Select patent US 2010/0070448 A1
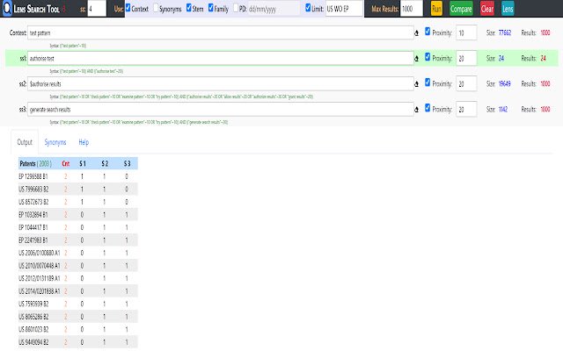563x351 pixels. click(40, 266)
